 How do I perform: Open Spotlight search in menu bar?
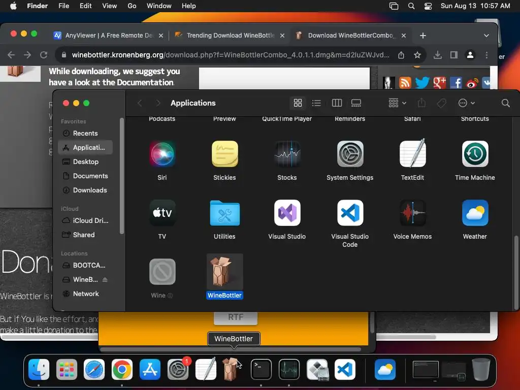tap(411, 6)
